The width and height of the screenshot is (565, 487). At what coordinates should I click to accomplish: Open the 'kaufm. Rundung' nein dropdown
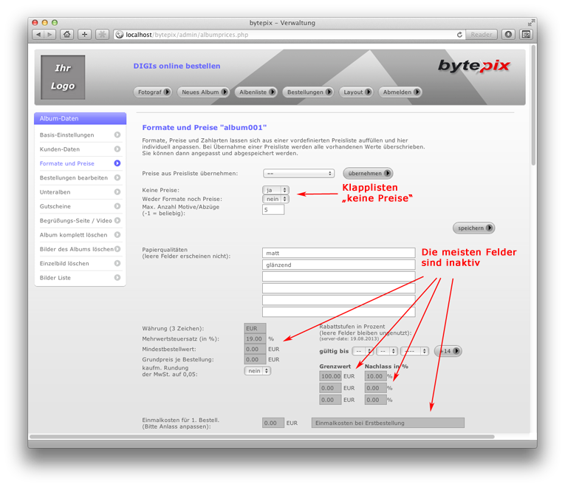[x=257, y=371]
